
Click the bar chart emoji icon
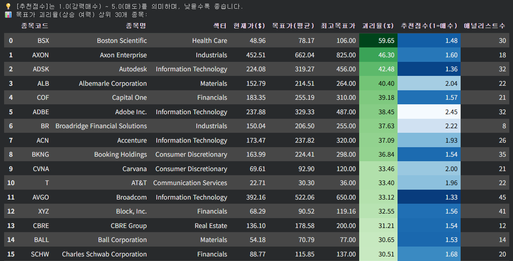8,15
